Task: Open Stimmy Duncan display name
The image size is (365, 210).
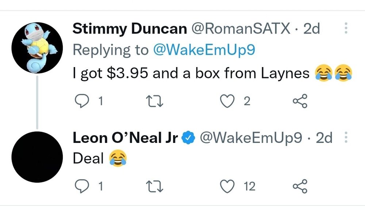Action: [x=130, y=29]
